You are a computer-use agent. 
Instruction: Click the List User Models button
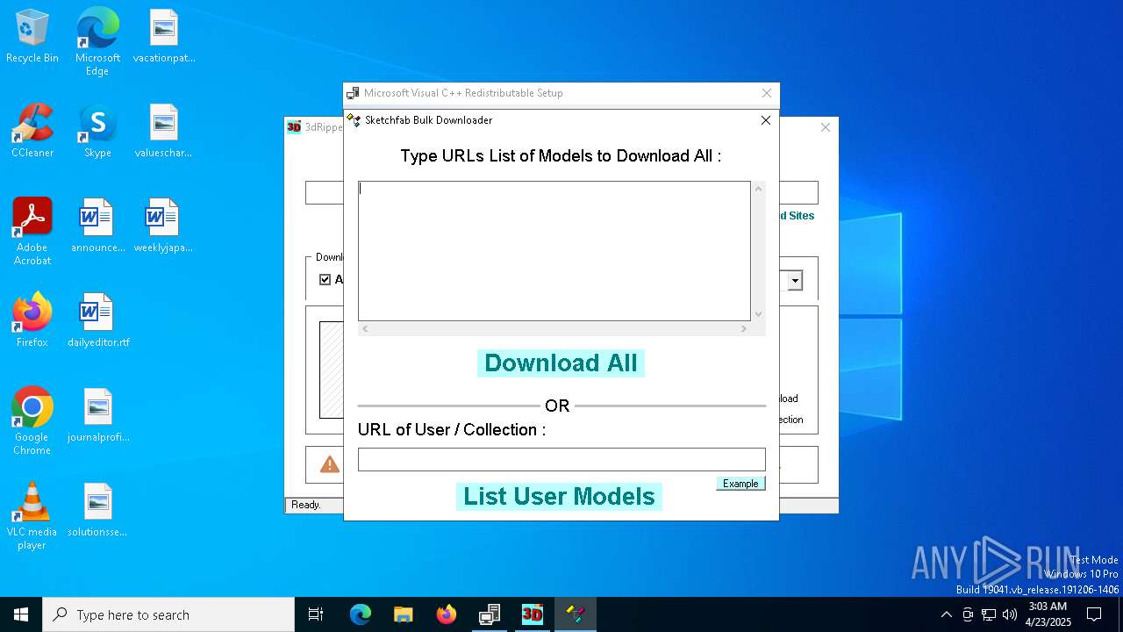(559, 496)
